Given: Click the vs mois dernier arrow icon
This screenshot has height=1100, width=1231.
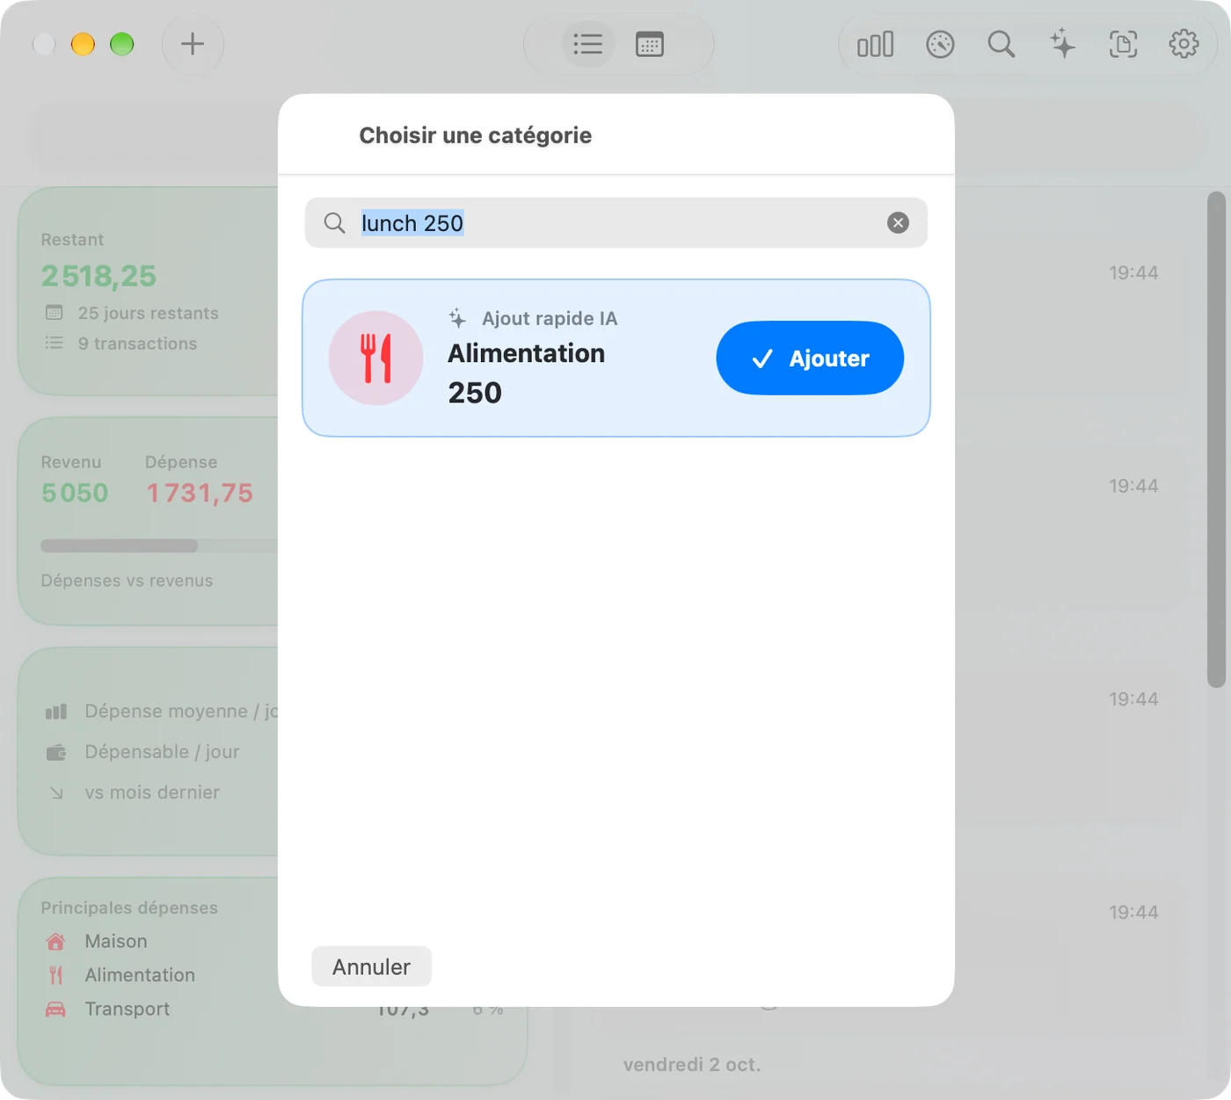Looking at the screenshot, I should (x=56, y=792).
